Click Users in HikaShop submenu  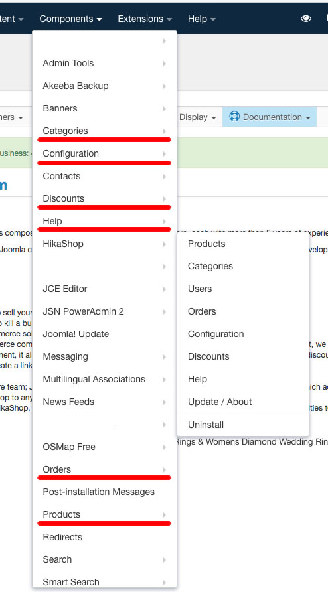click(x=243, y=289)
